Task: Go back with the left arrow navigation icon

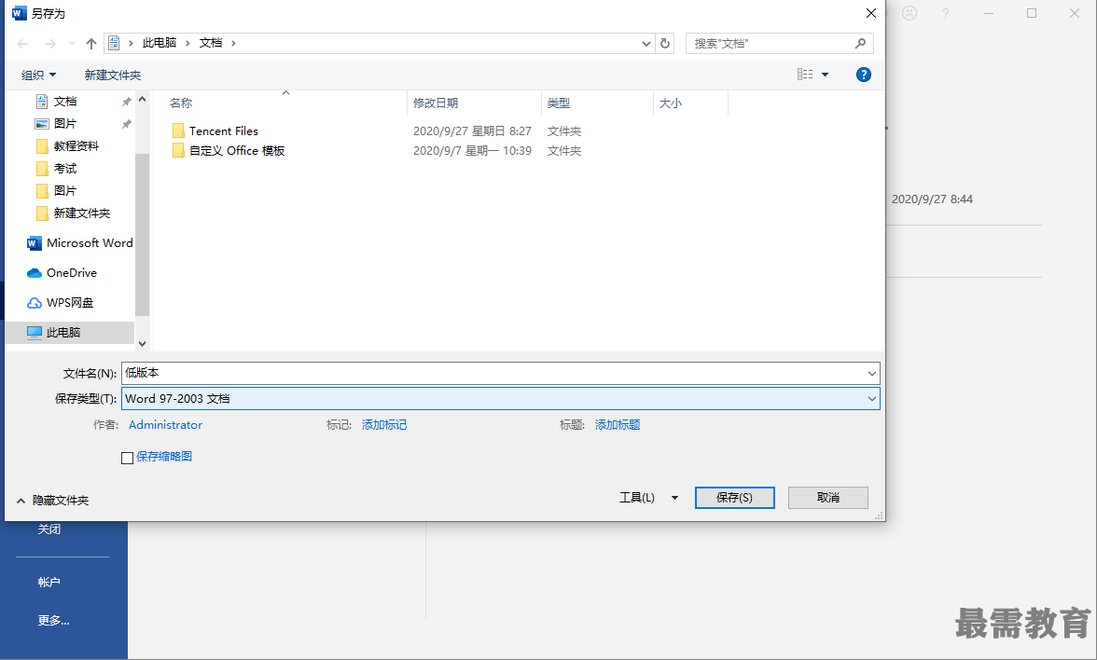Action: (22, 43)
